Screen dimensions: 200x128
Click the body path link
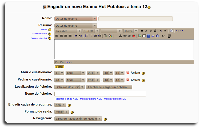pos(69,62)
